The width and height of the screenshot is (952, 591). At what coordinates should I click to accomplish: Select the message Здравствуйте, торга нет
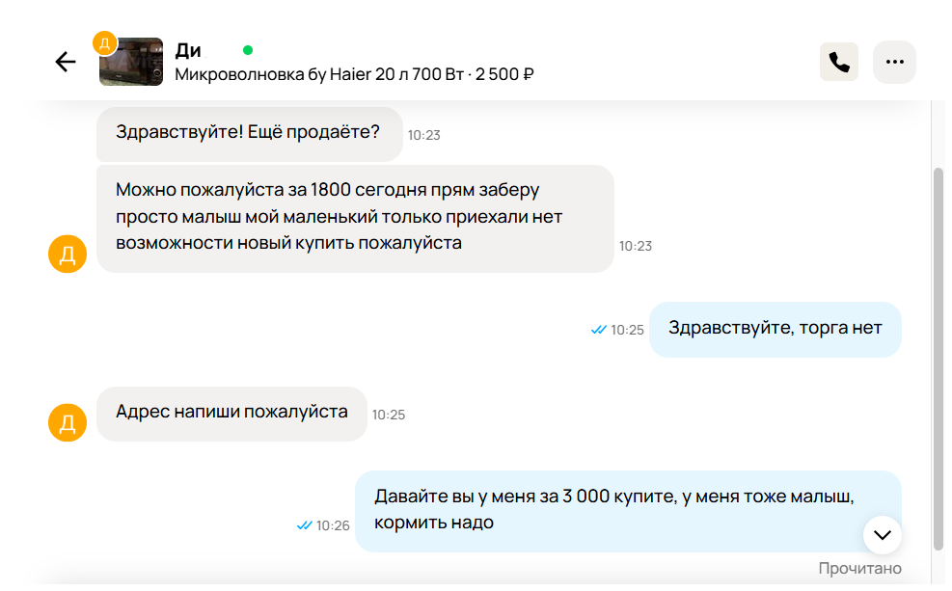(775, 329)
